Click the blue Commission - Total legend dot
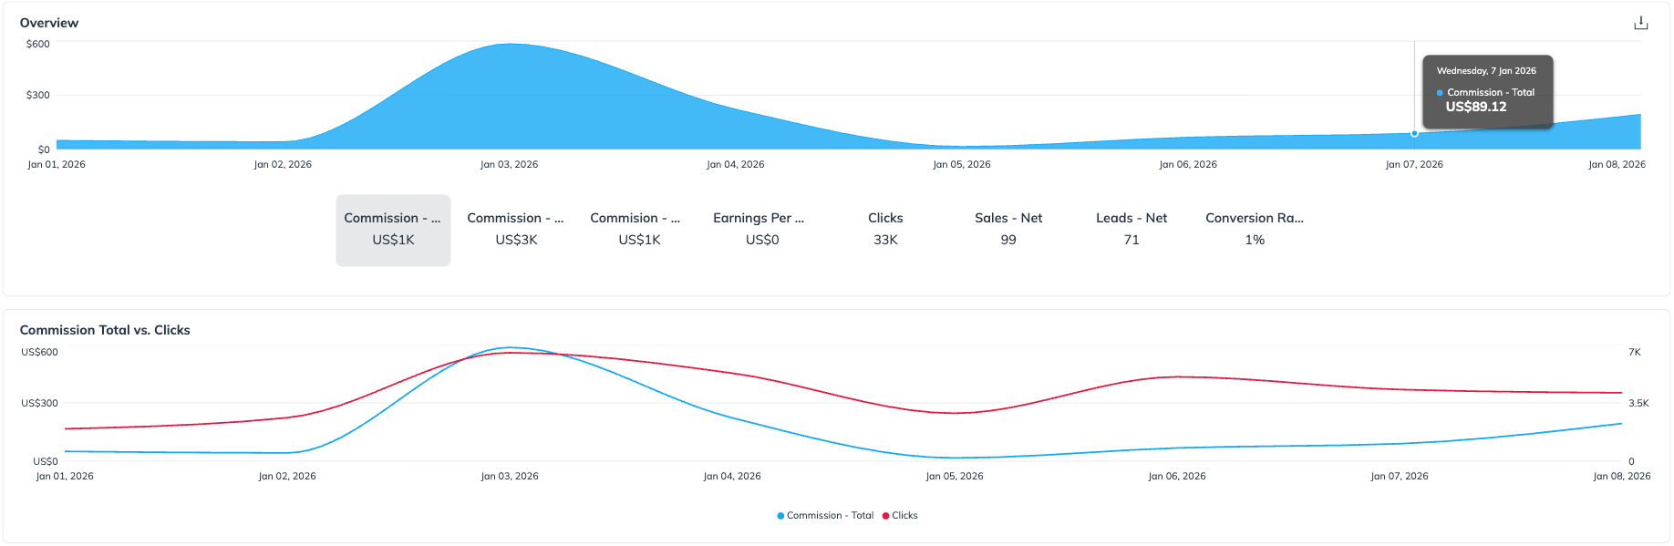Screen dimensions: 1674x546 pyautogui.click(x=780, y=516)
